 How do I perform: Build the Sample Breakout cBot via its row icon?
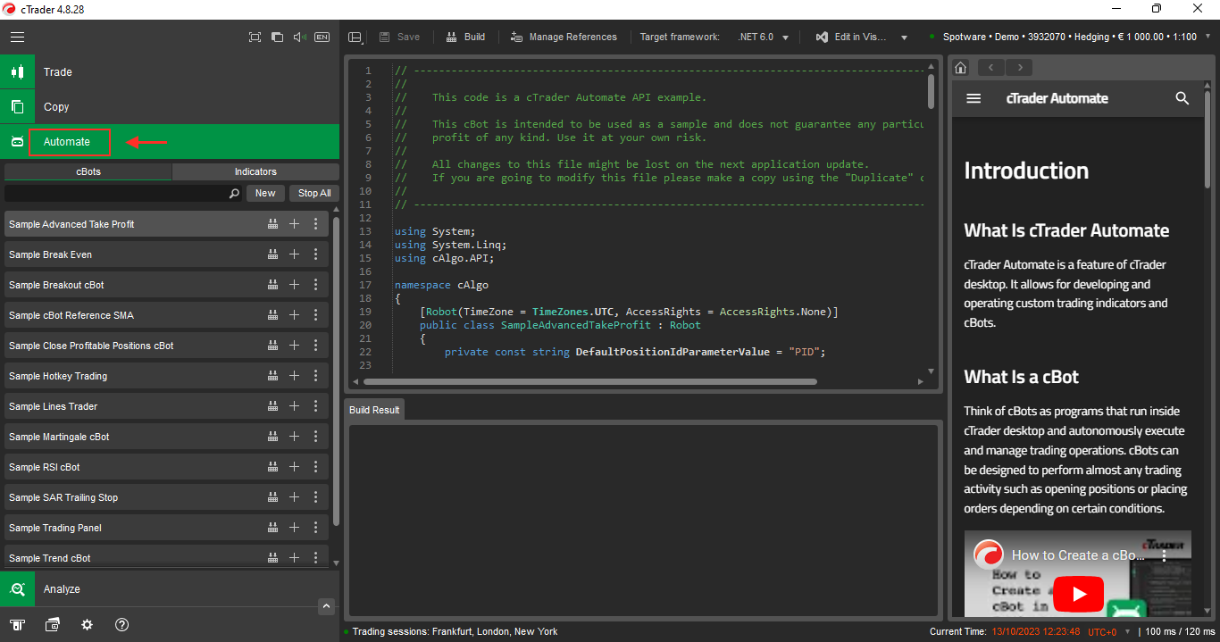(x=272, y=285)
